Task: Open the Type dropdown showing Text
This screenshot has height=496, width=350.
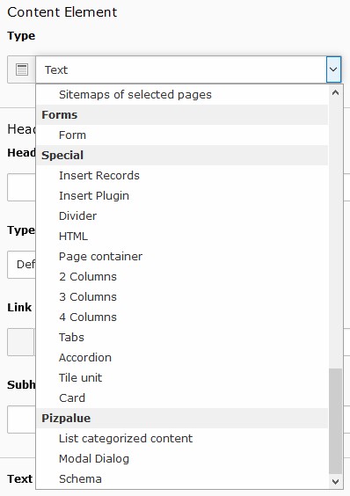Action: point(188,69)
